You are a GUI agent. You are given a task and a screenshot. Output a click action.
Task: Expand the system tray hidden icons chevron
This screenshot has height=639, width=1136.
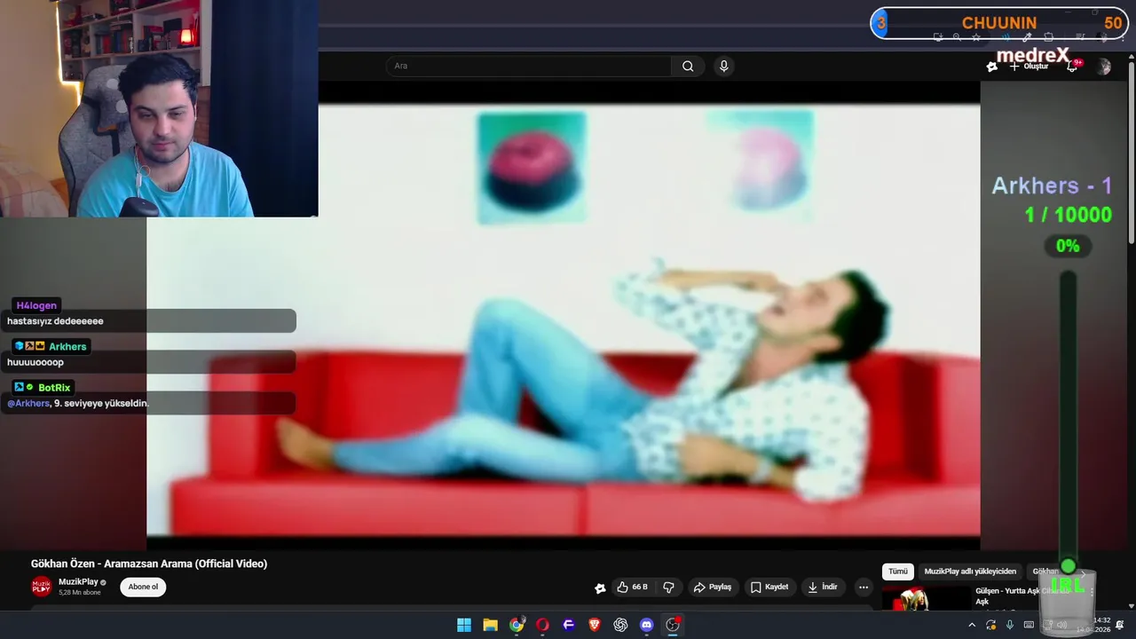972,625
